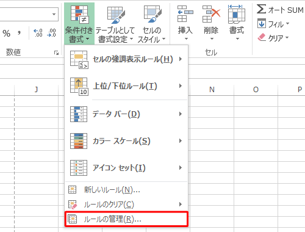Image resolution: width=305 pixels, height=232 pixels.
Task: Click the 挿入 cells icon
Action: [185, 14]
